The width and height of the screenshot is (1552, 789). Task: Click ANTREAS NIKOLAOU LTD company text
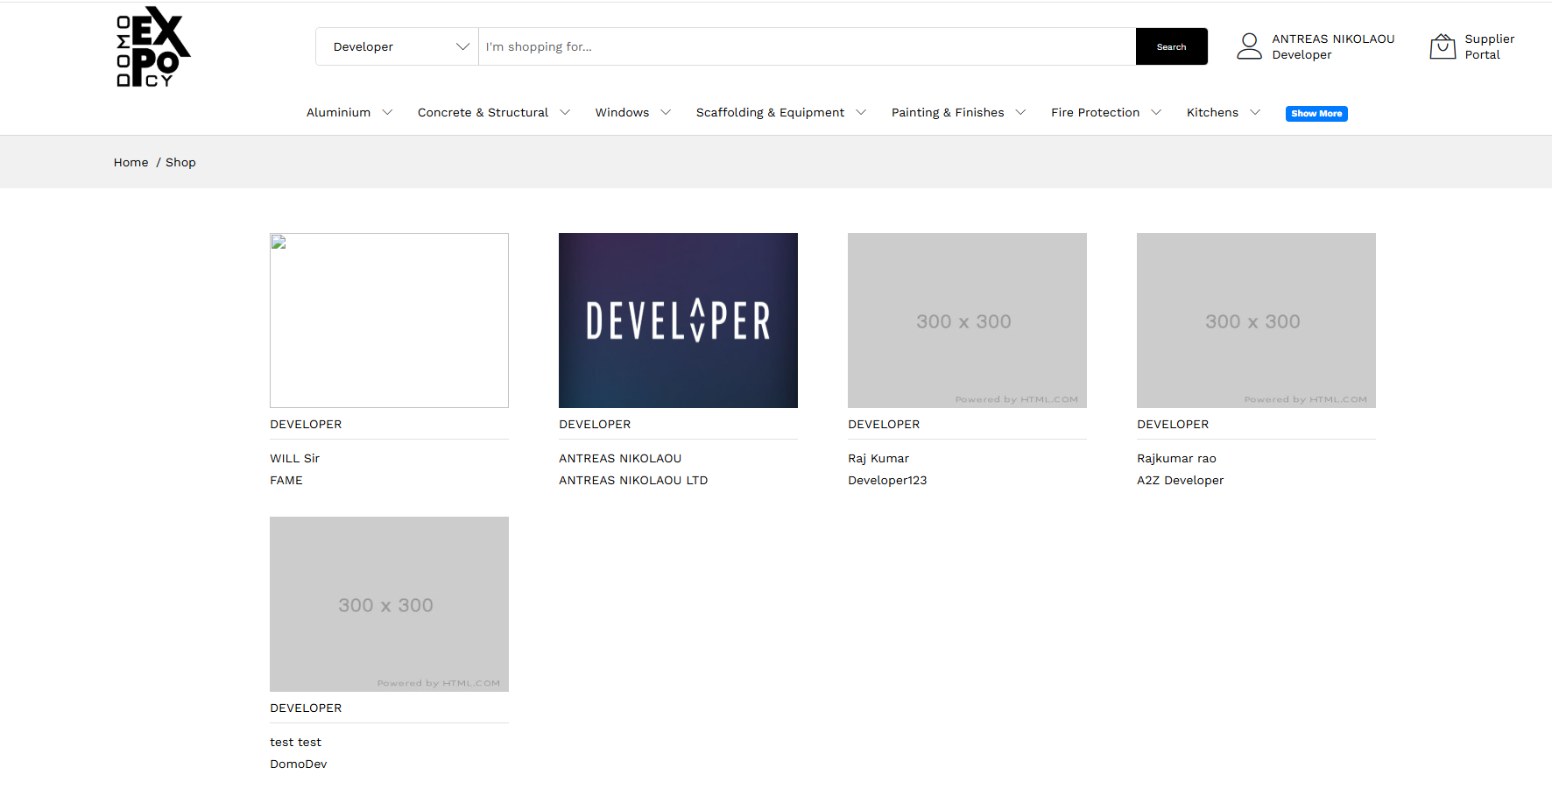pyautogui.click(x=633, y=480)
